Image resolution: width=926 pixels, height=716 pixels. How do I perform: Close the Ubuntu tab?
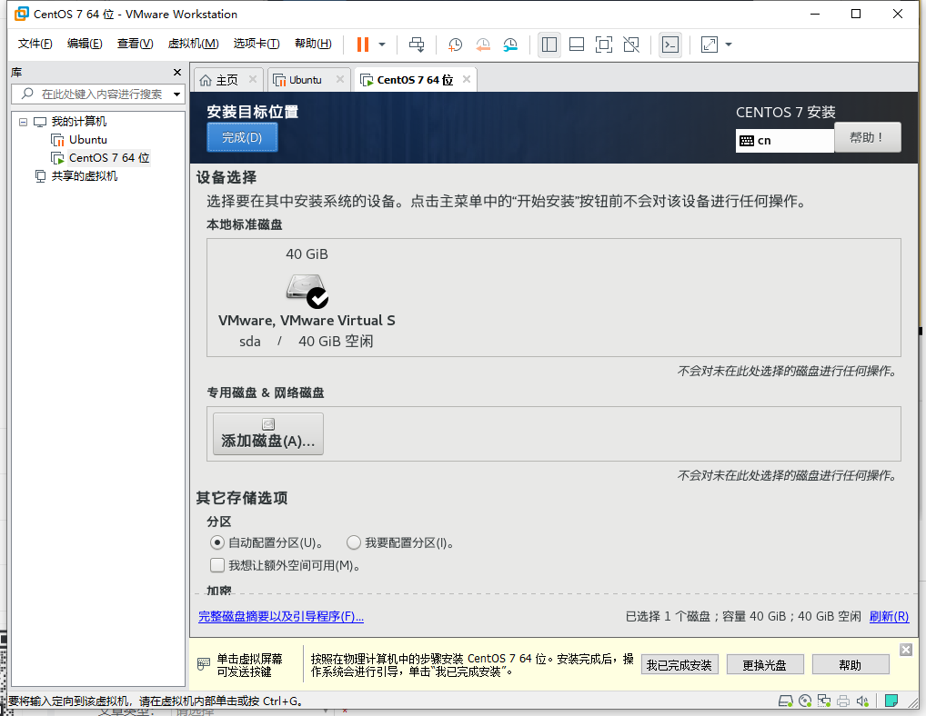pos(340,79)
